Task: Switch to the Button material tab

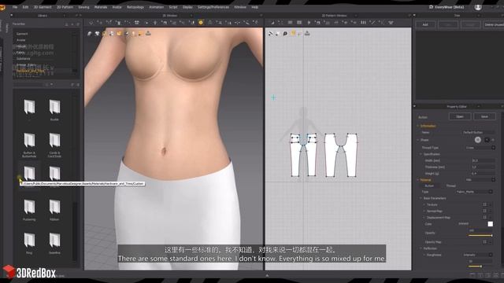Action: coord(429,186)
